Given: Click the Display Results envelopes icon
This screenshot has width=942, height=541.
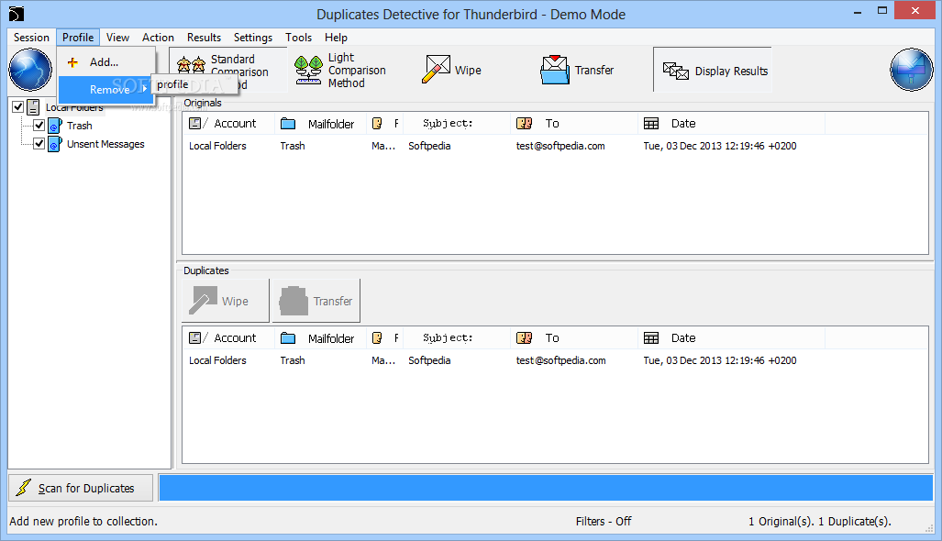Looking at the screenshot, I should click(676, 71).
